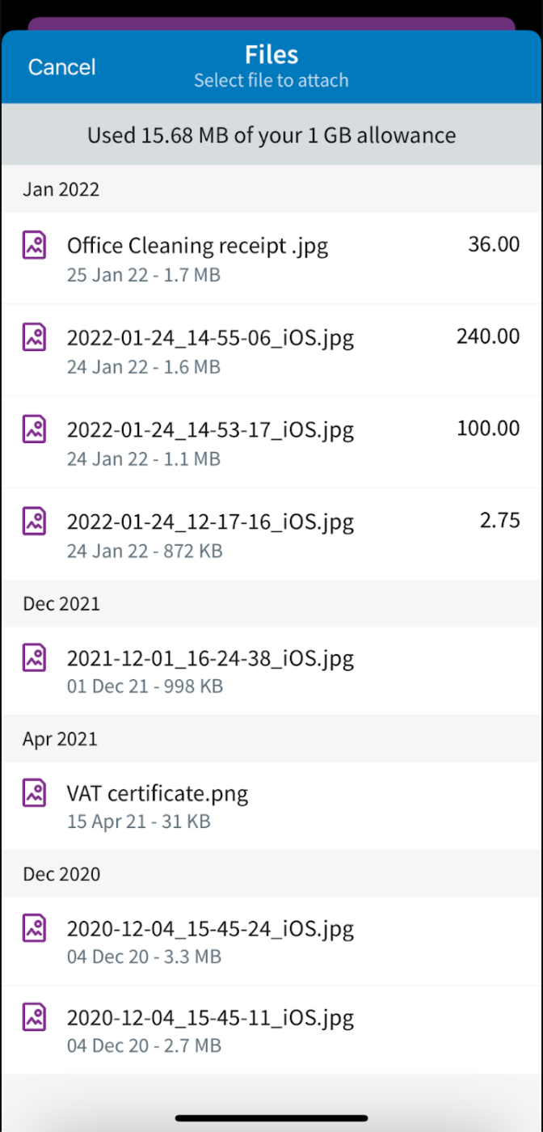Tap the Files header title
543x1132 pixels.
(271, 53)
